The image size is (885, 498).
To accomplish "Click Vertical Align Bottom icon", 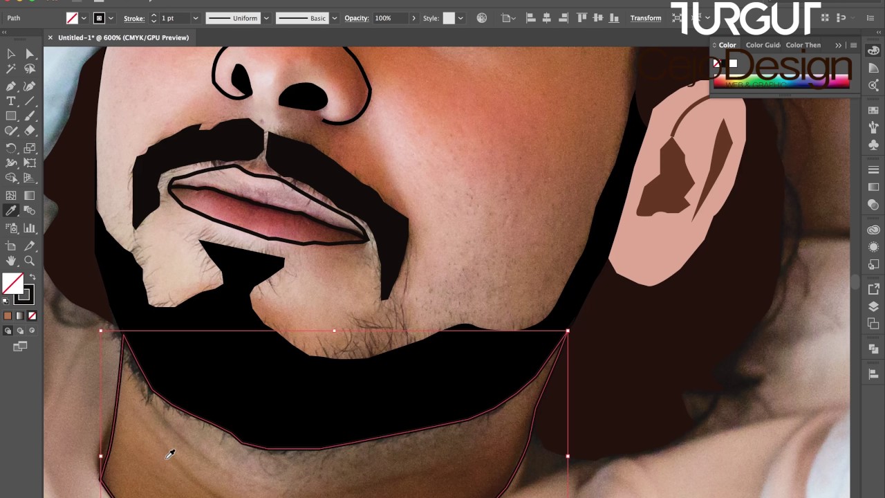I will [x=615, y=18].
